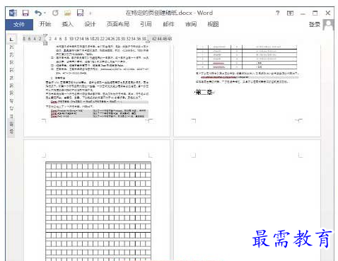
Task: Switch to the 插入 (Insert) tab
Action: pyautogui.click(x=67, y=24)
